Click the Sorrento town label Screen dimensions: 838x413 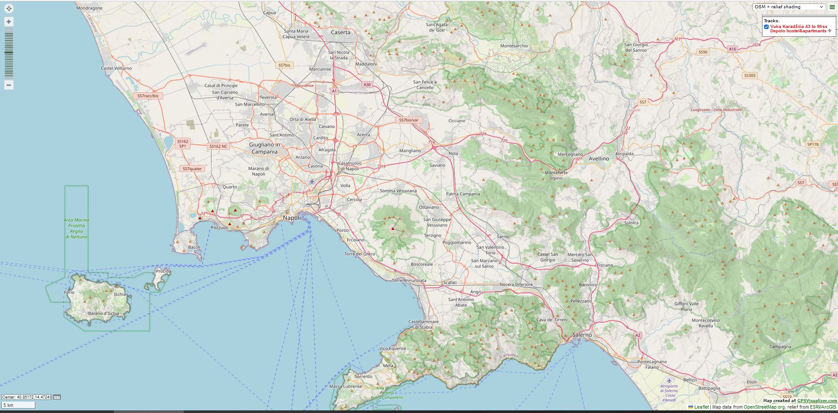[x=364, y=376]
